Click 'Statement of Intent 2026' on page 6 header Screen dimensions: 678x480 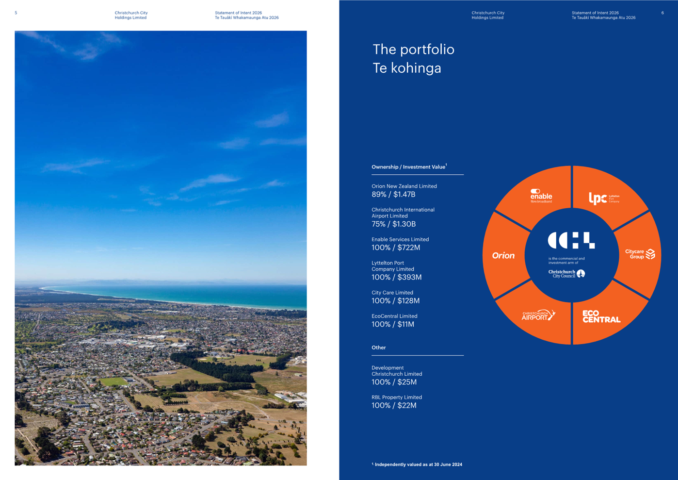point(595,13)
